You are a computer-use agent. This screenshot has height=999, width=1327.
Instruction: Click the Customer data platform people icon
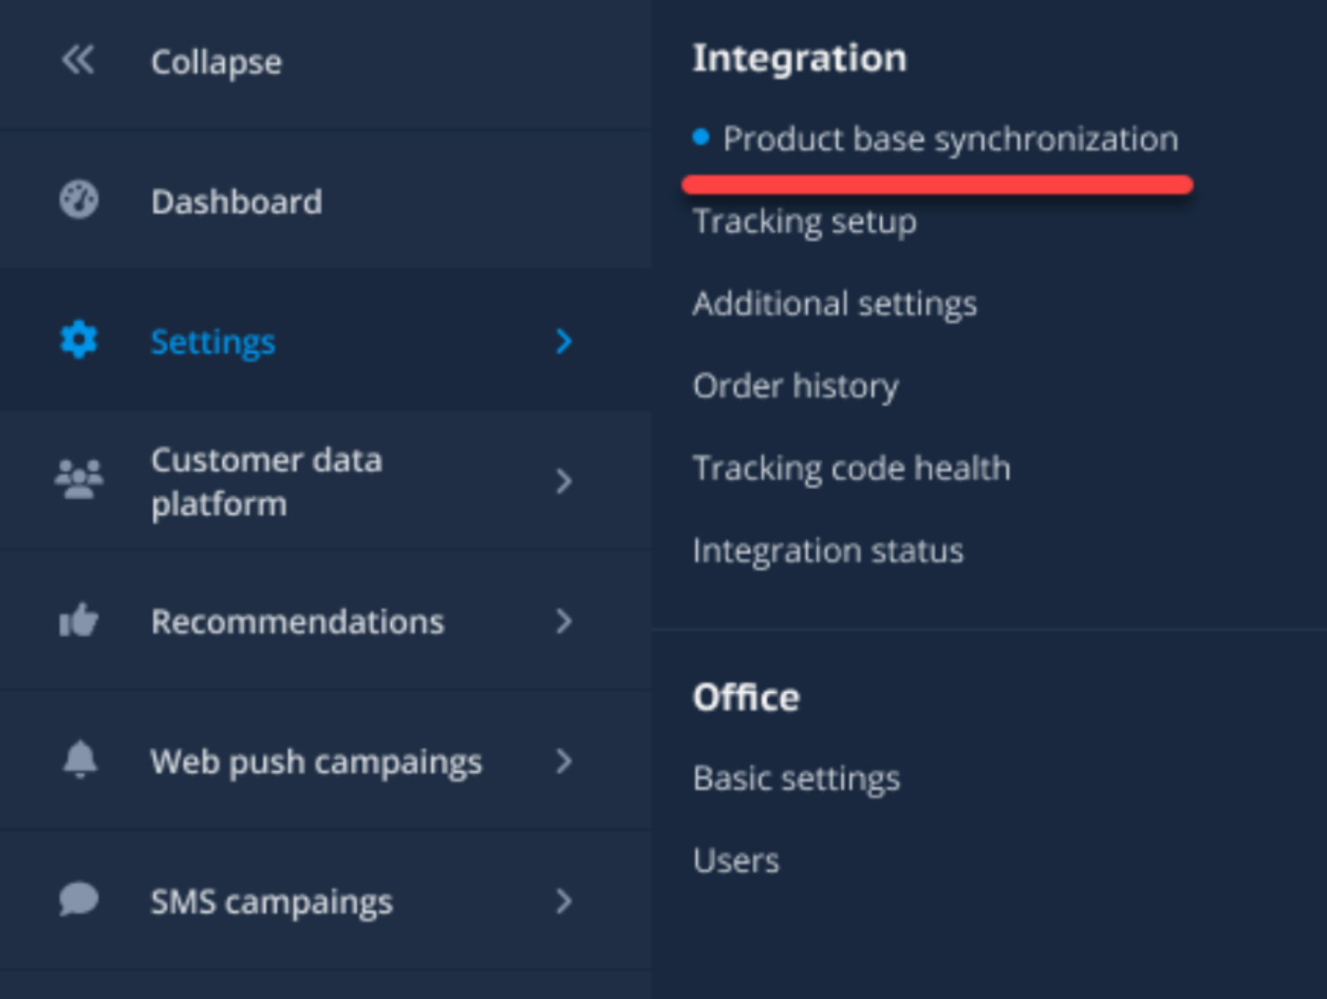coord(79,480)
